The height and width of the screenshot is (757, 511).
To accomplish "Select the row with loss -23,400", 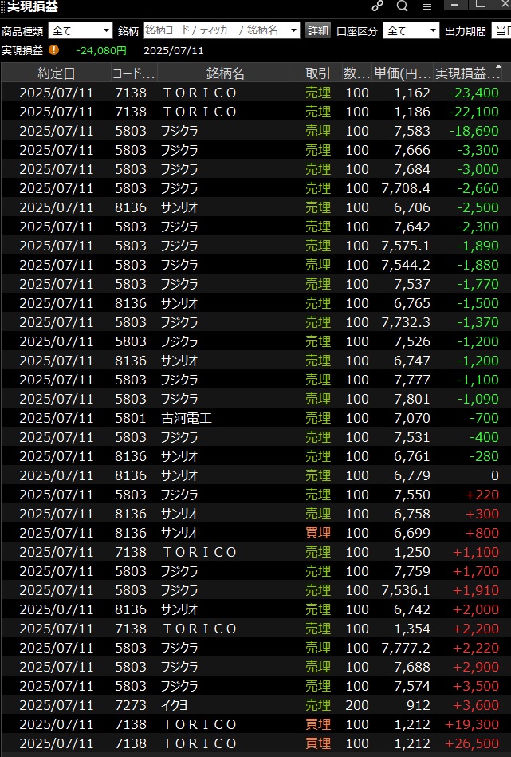I will click(251, 93).
